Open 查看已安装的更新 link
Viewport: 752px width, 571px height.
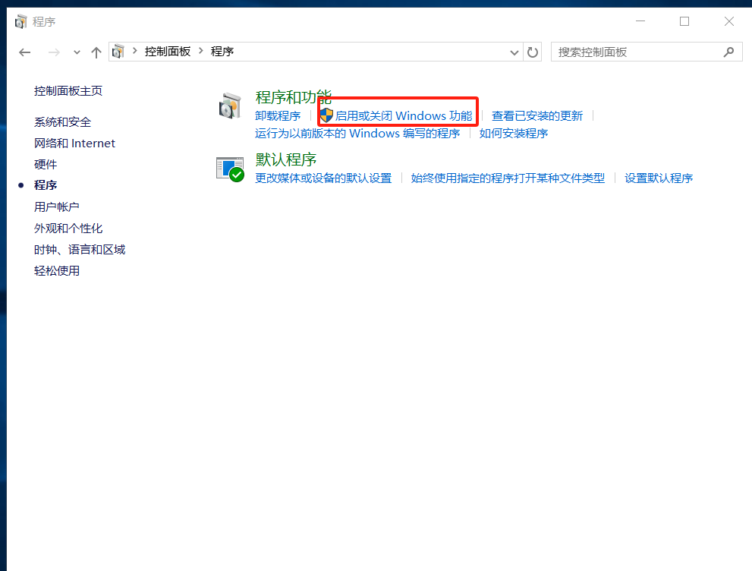(x=537, y=115)
